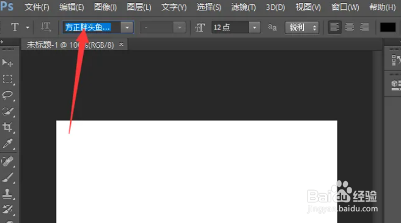Open the 3D(D) menu
Screen dimensions: 401x223
click(276, 7)
